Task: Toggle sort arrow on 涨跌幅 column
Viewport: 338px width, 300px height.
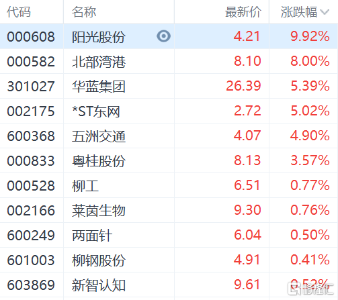Action: point(325,12)
